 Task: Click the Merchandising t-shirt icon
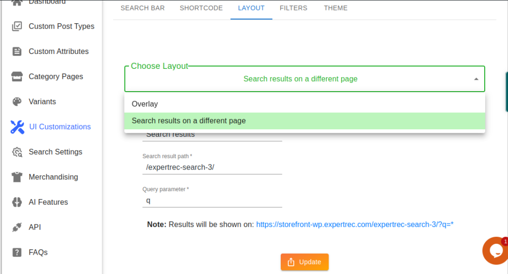coord(17,177)
